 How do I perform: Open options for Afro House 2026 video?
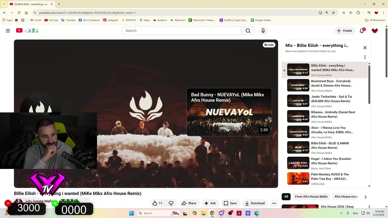pos(369,207)
